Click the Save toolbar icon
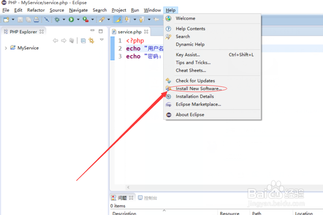This screenshot has height=215, width=323. tap(20, 19)
